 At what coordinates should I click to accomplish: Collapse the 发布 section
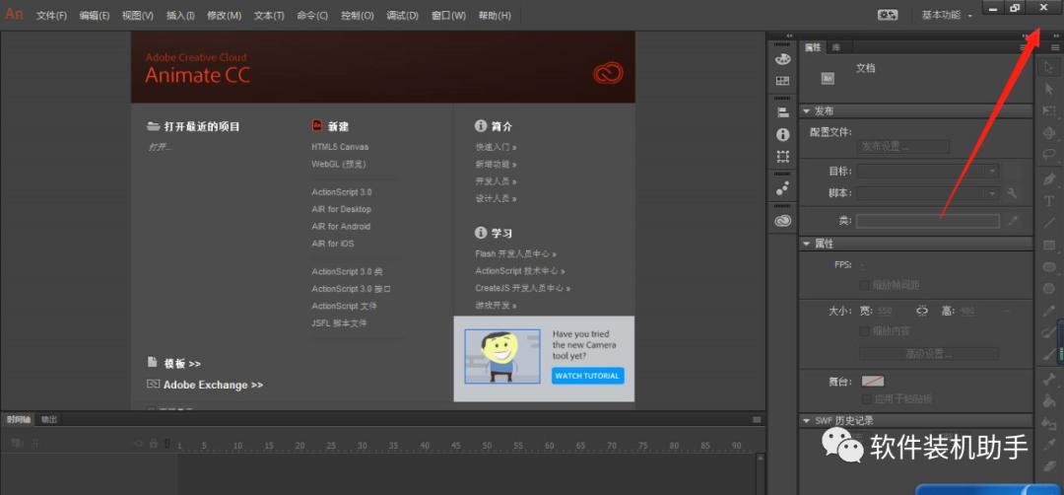[806, 111]
